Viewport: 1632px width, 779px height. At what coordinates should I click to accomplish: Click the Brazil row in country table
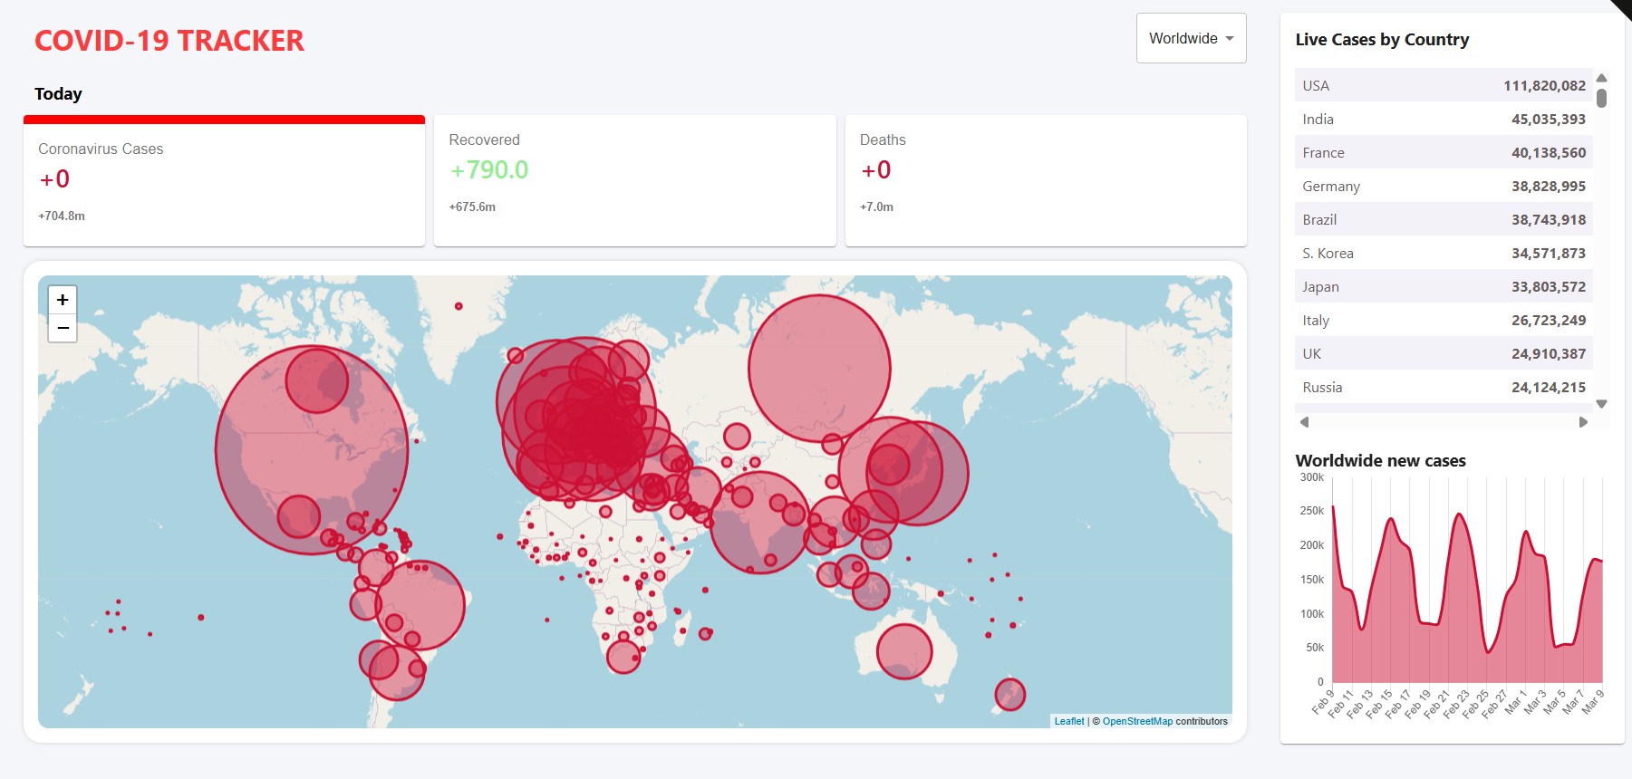pyautogui.click(x=1444, y=219)
